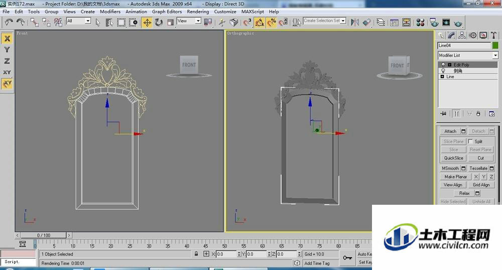Click the Edit Named Selection Sets icon
This screenshot has width=502, height=270.
point(297,22)
